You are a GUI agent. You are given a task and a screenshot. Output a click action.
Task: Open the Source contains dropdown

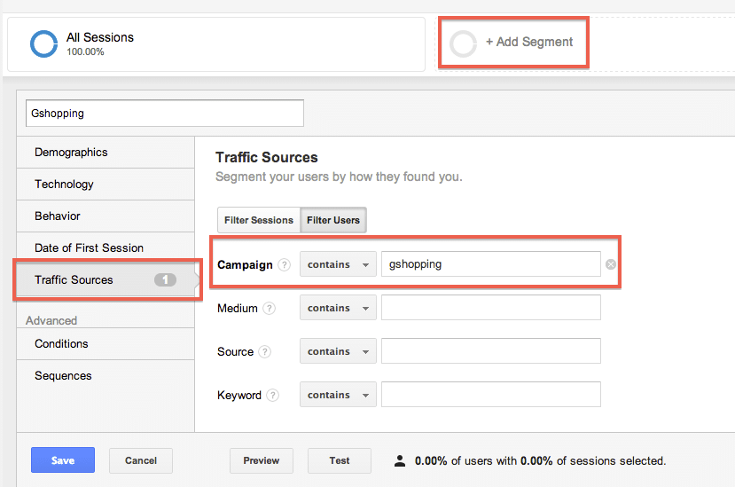pos(338,351)
